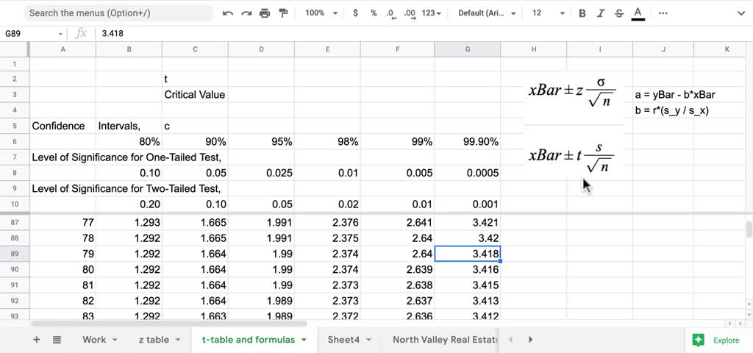Click the Redo icon

(x=246, y=13)
